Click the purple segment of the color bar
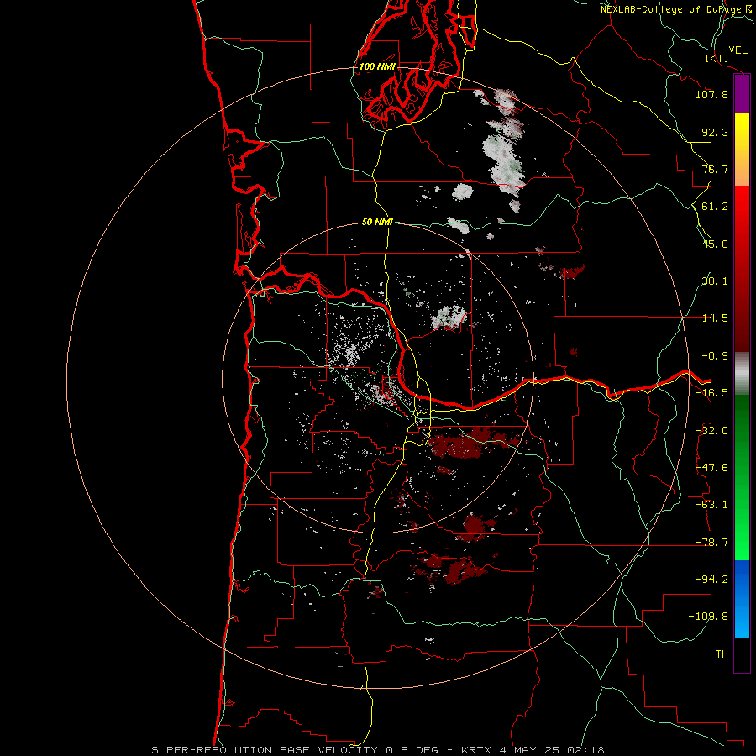 [742, 94]
